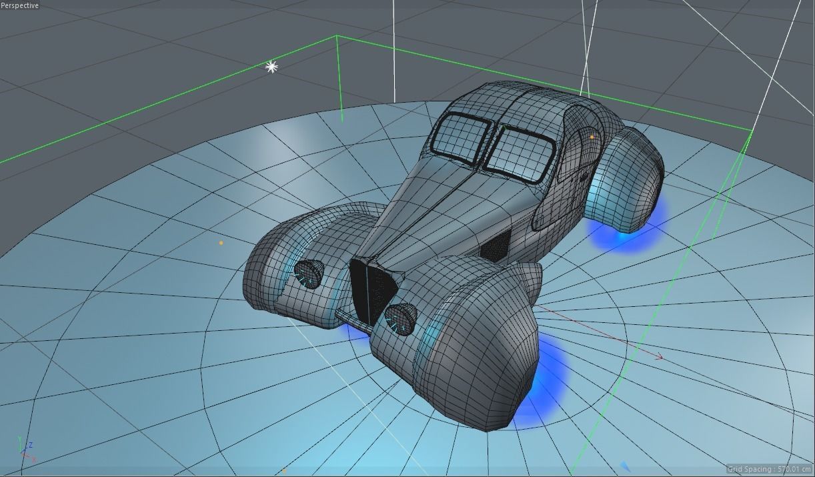Click the orange point on the car door

[592, 137]
